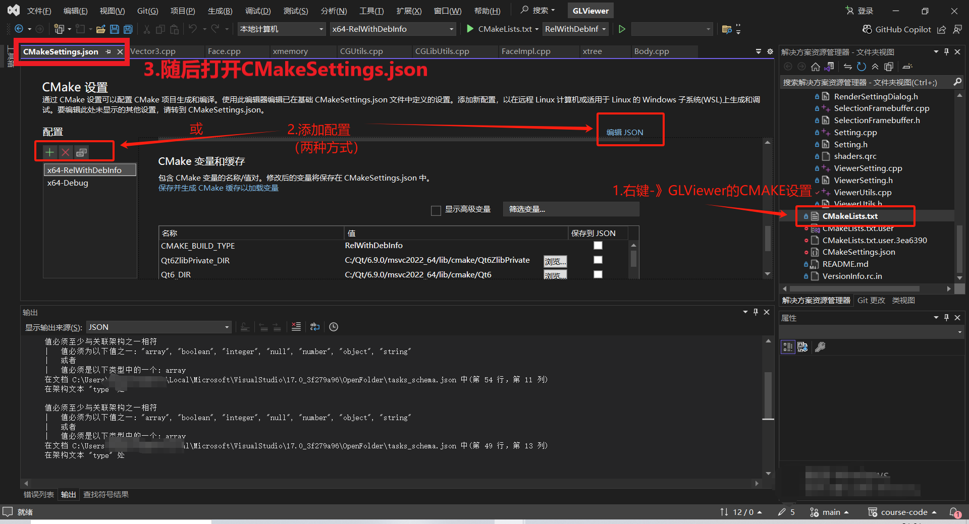Click the 筛选变量 filter input field

(x=571, y=209)
